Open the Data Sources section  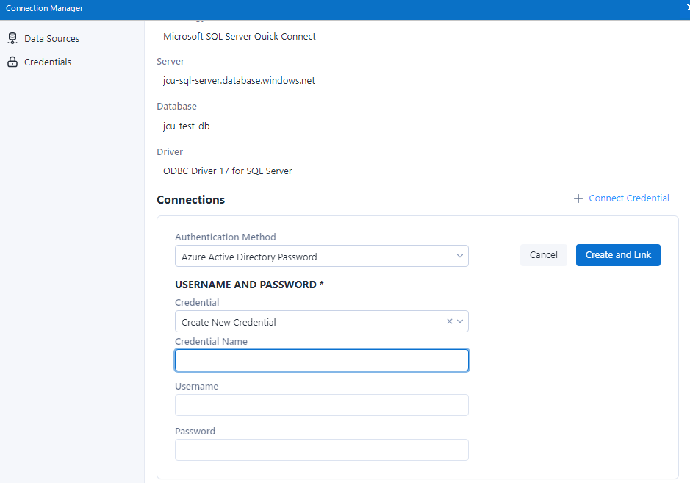pyautogui.click(x=51, y=38)
